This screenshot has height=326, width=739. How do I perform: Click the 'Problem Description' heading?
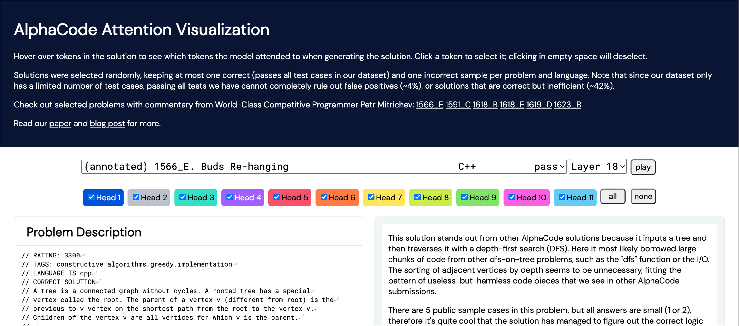(x=84, y=232)
